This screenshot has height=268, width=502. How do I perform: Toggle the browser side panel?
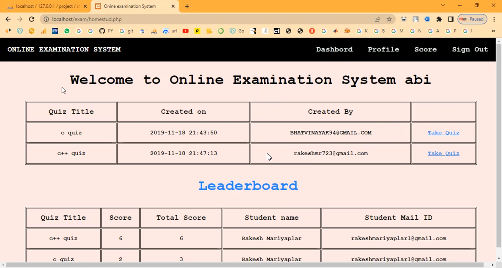pyautogui.click(x=451, y=19)
